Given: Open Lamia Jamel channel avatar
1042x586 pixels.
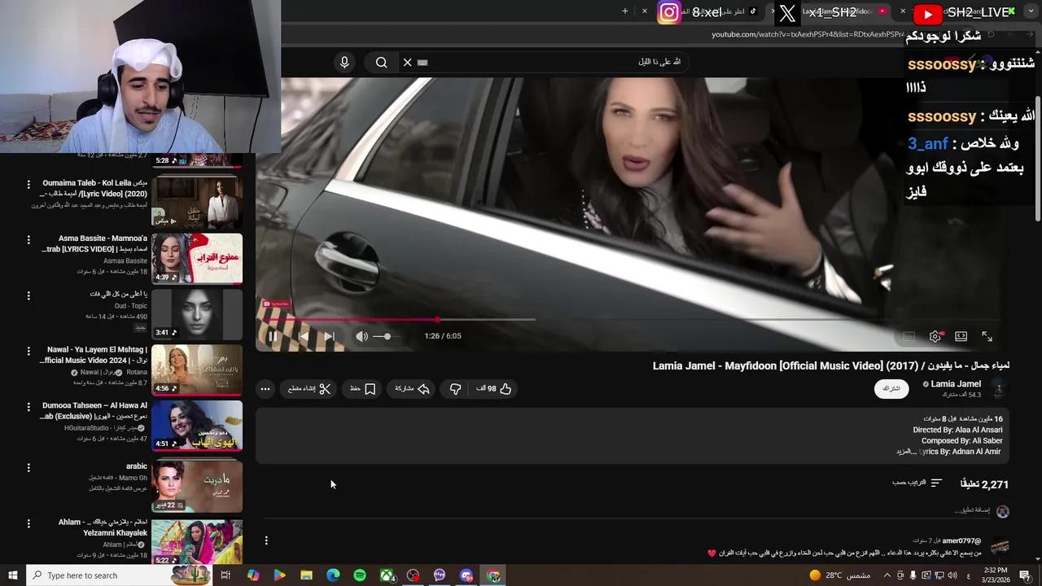Looking at the screenshot, I should point(998,389).
